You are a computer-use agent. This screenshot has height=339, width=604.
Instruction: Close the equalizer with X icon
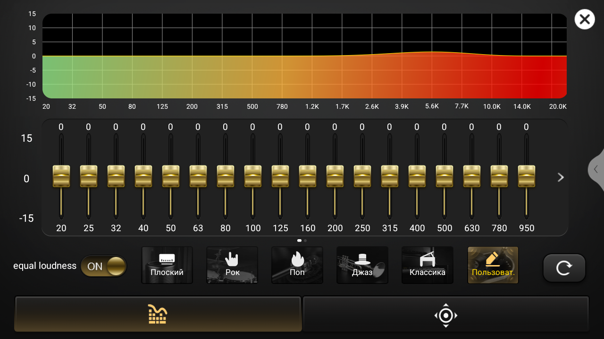[x=584, y=20]
